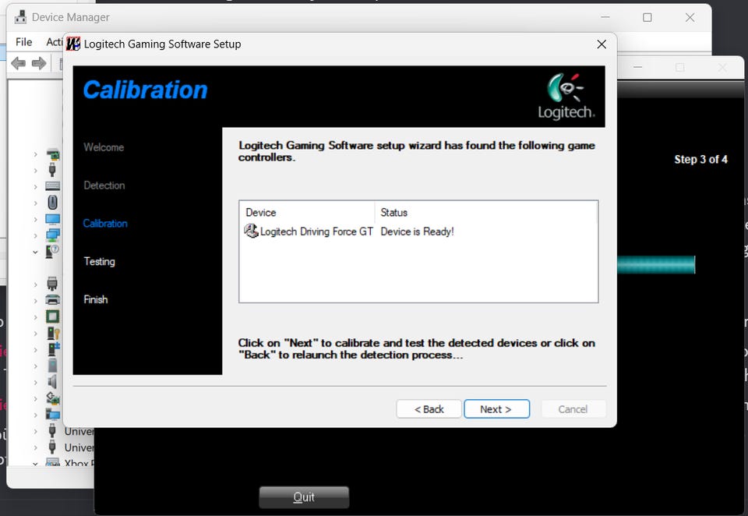Click the Detection step in the wizard sidebar
Viewport: 748px width, 516px height.
pyautogui.click(x=104, y=186)
